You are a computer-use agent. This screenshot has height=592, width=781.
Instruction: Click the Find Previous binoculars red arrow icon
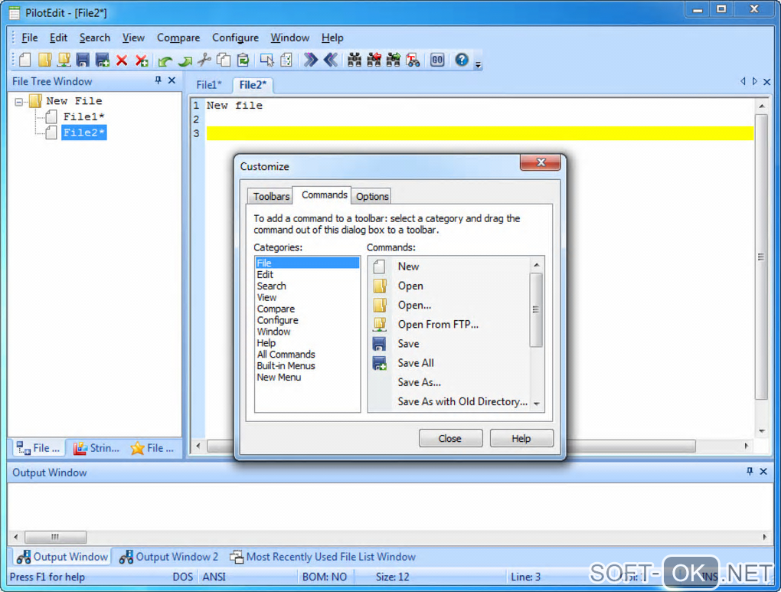(x=374, y=61)
